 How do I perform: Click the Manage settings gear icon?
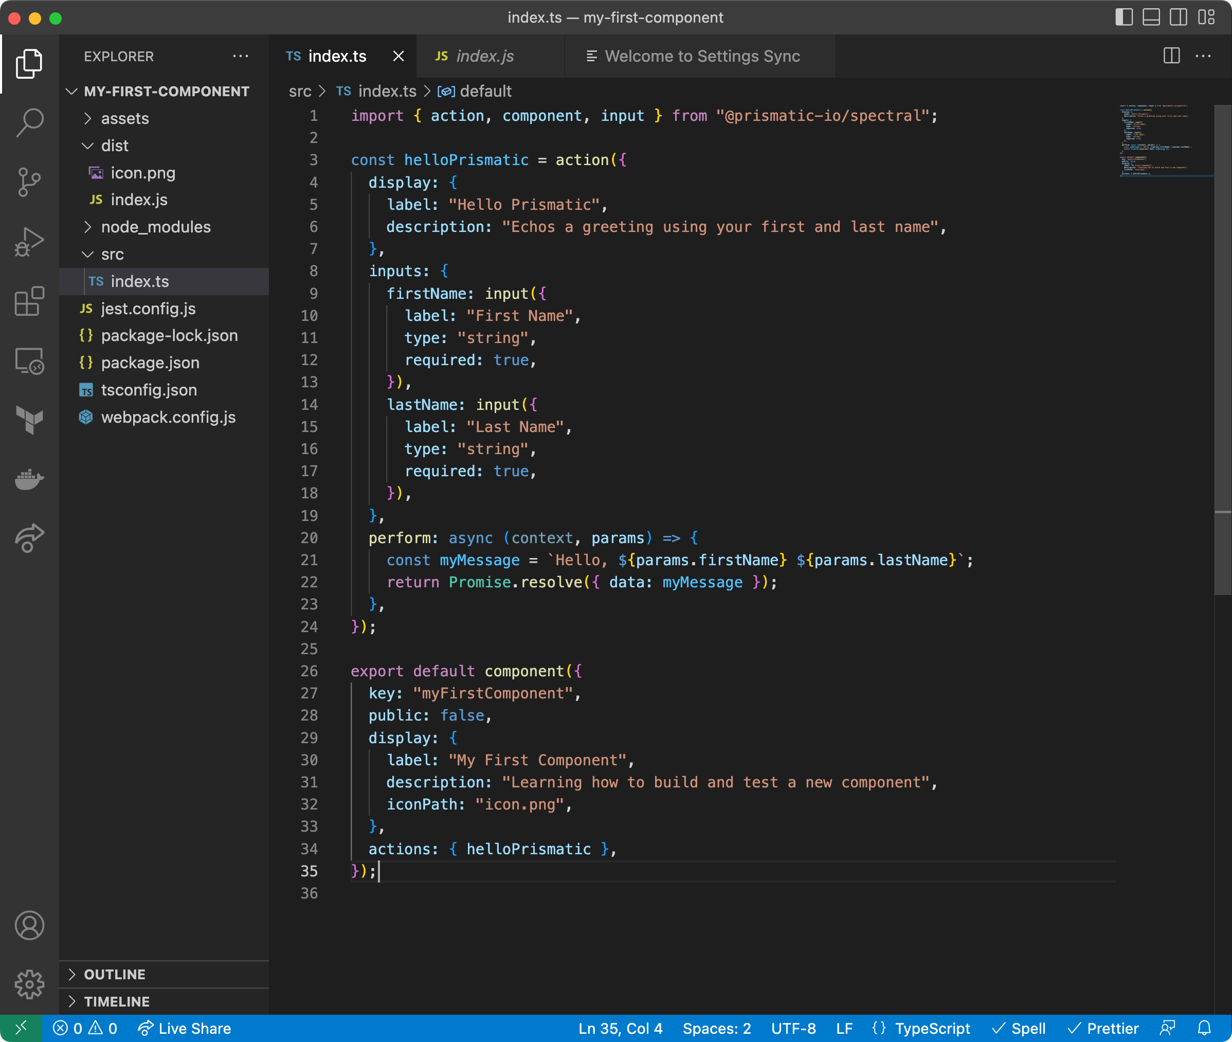coord(29,984)
